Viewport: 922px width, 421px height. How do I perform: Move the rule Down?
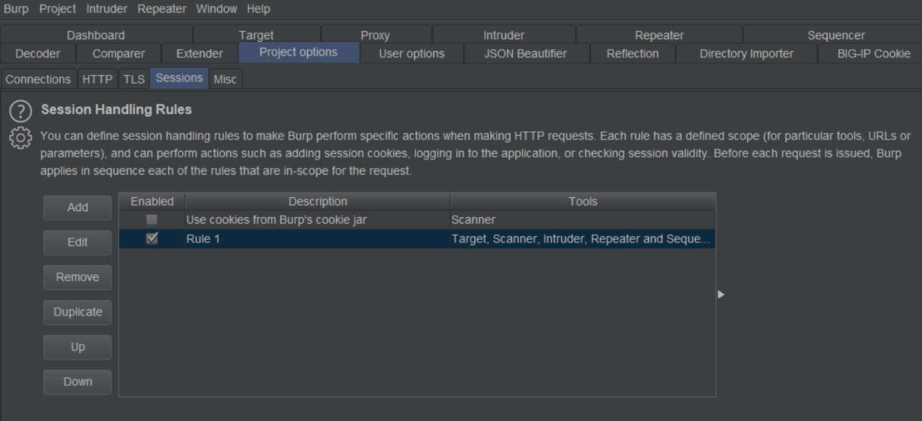(x=78, y=382)
